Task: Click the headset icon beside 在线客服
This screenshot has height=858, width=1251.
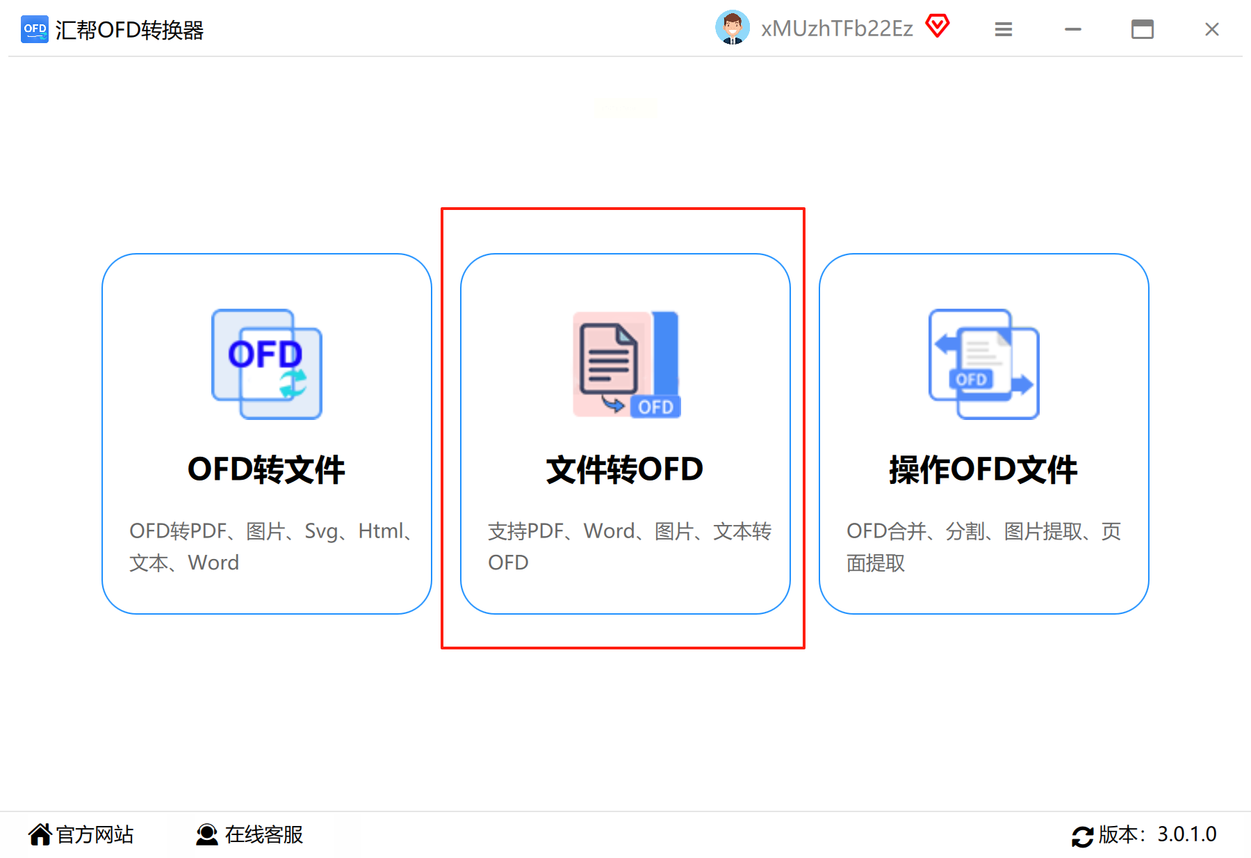Action: [x=207, y=834]
